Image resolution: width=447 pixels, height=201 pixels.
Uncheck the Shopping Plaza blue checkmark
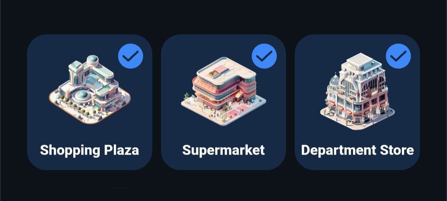130,56
